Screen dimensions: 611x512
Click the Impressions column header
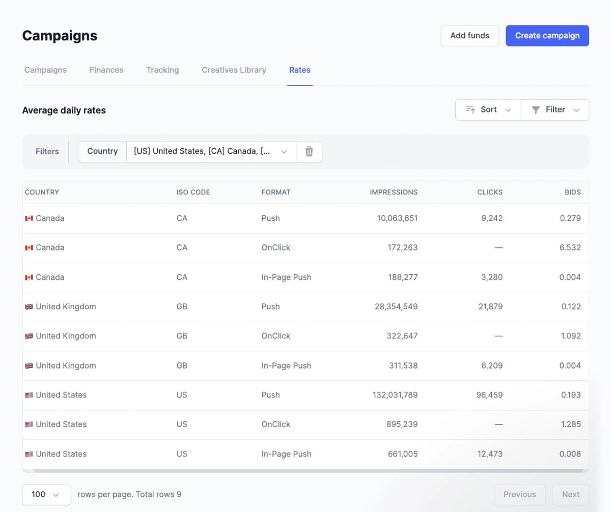pos(393,192)
